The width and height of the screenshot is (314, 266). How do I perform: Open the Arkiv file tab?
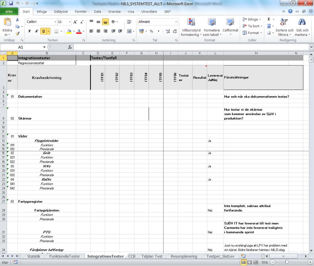pos(9,12)
